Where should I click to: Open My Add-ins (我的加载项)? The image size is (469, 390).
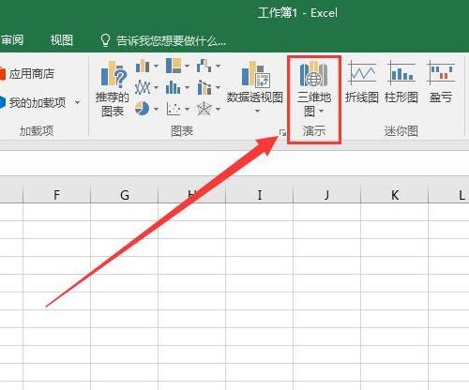tap(33, 102)
